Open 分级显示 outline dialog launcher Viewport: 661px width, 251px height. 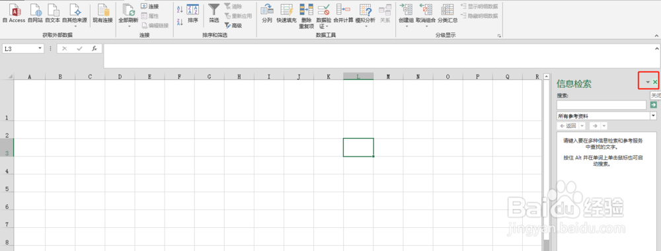500,36
